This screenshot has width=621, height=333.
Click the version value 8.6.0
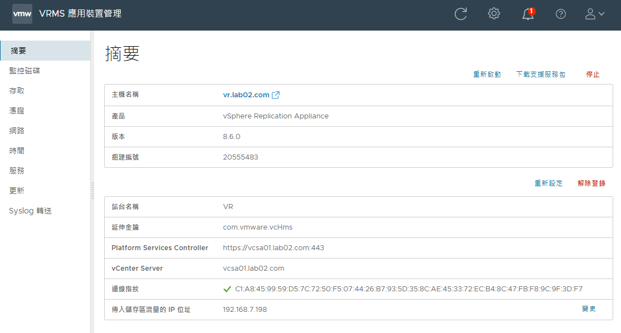pos(232,137)
